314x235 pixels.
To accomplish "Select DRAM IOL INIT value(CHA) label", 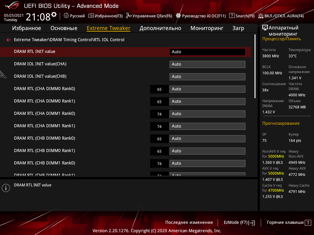I will (40, 64).
